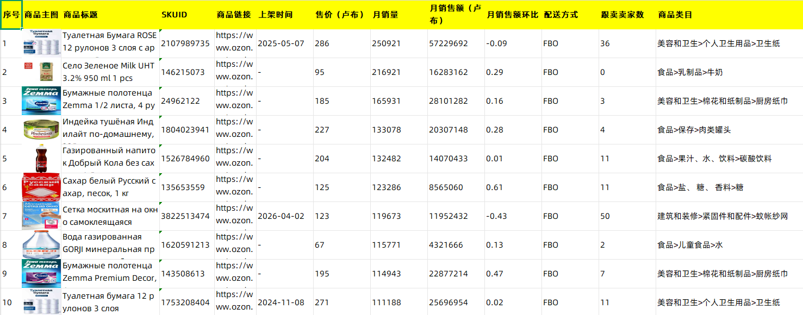Select the SKUID column header
The width and height of the screenshot is (803, 315).
[187, 15]
